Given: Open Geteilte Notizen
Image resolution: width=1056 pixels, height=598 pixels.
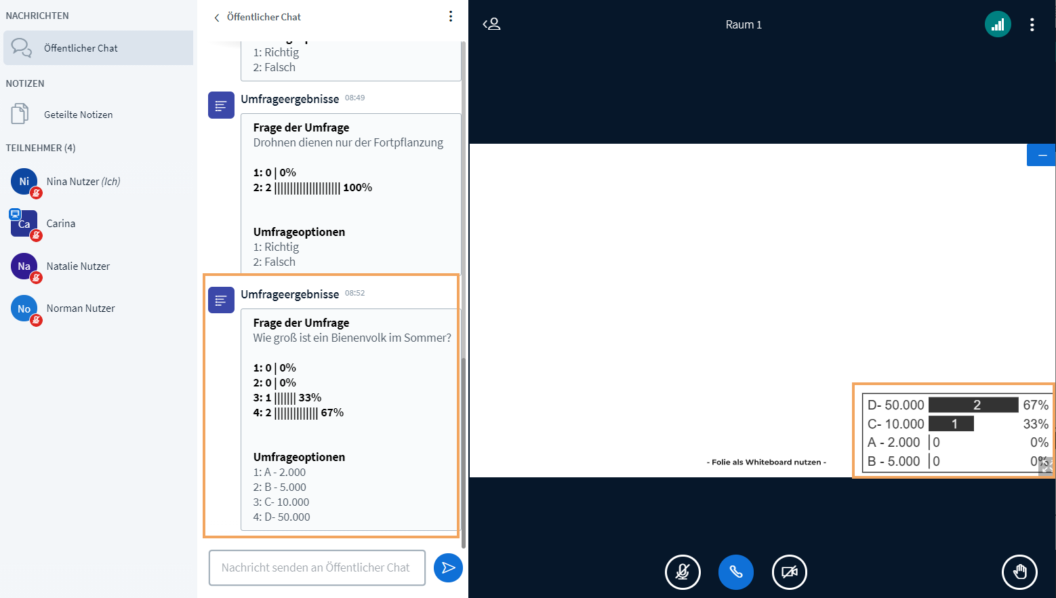Looking at the screenshot, I should pyautogui.click(x=78, y=115).
